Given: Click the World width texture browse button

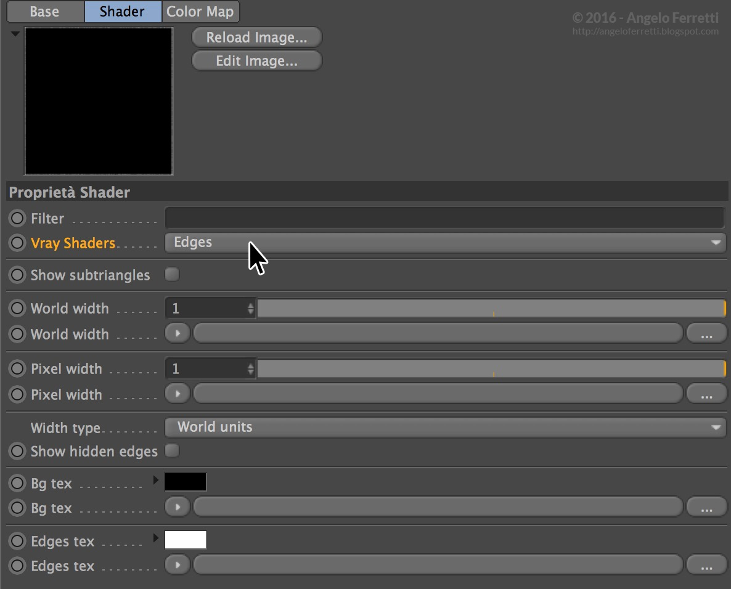Looking at the screenshot, I should 707,334.
